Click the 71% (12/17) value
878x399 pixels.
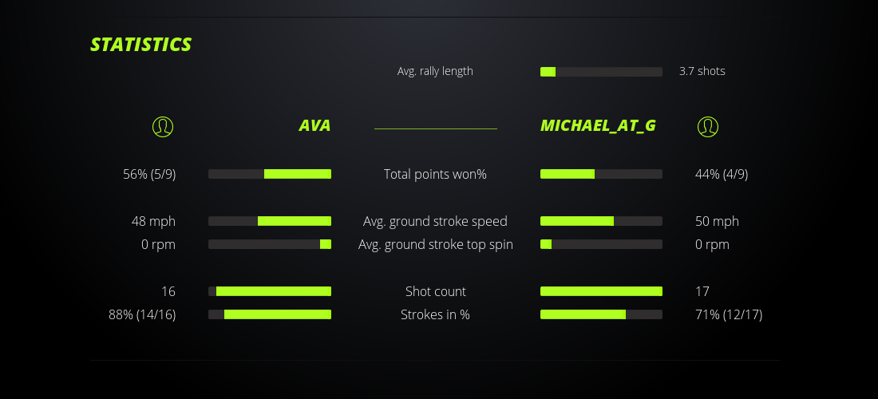tap(729, 314)
